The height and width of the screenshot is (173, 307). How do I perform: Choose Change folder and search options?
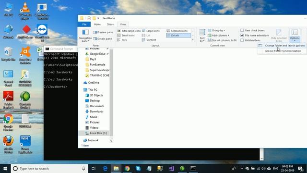(282, 46)
